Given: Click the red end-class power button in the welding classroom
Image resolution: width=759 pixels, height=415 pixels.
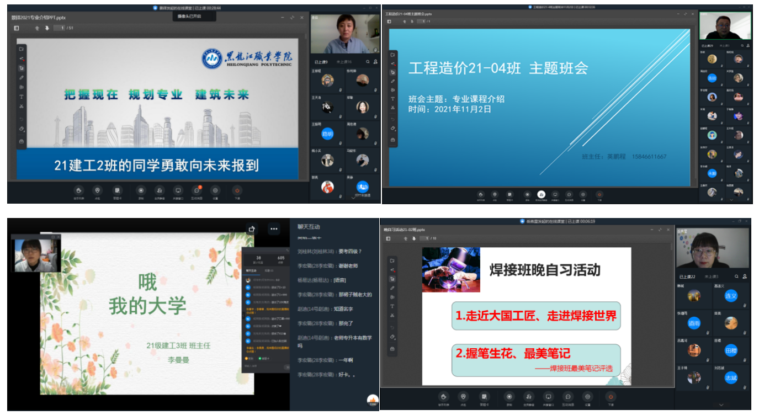Looking at the screenshot, I should [x=611, y=396].
